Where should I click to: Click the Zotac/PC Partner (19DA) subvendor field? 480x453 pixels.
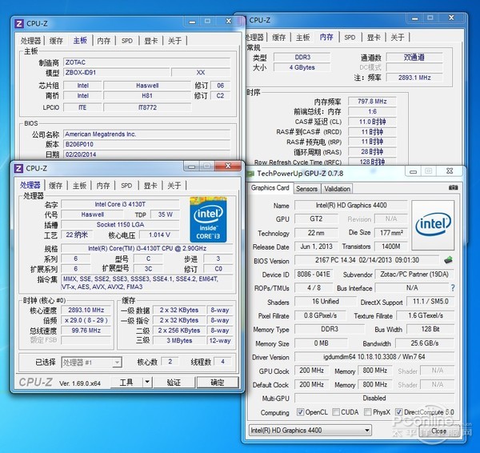414,275
